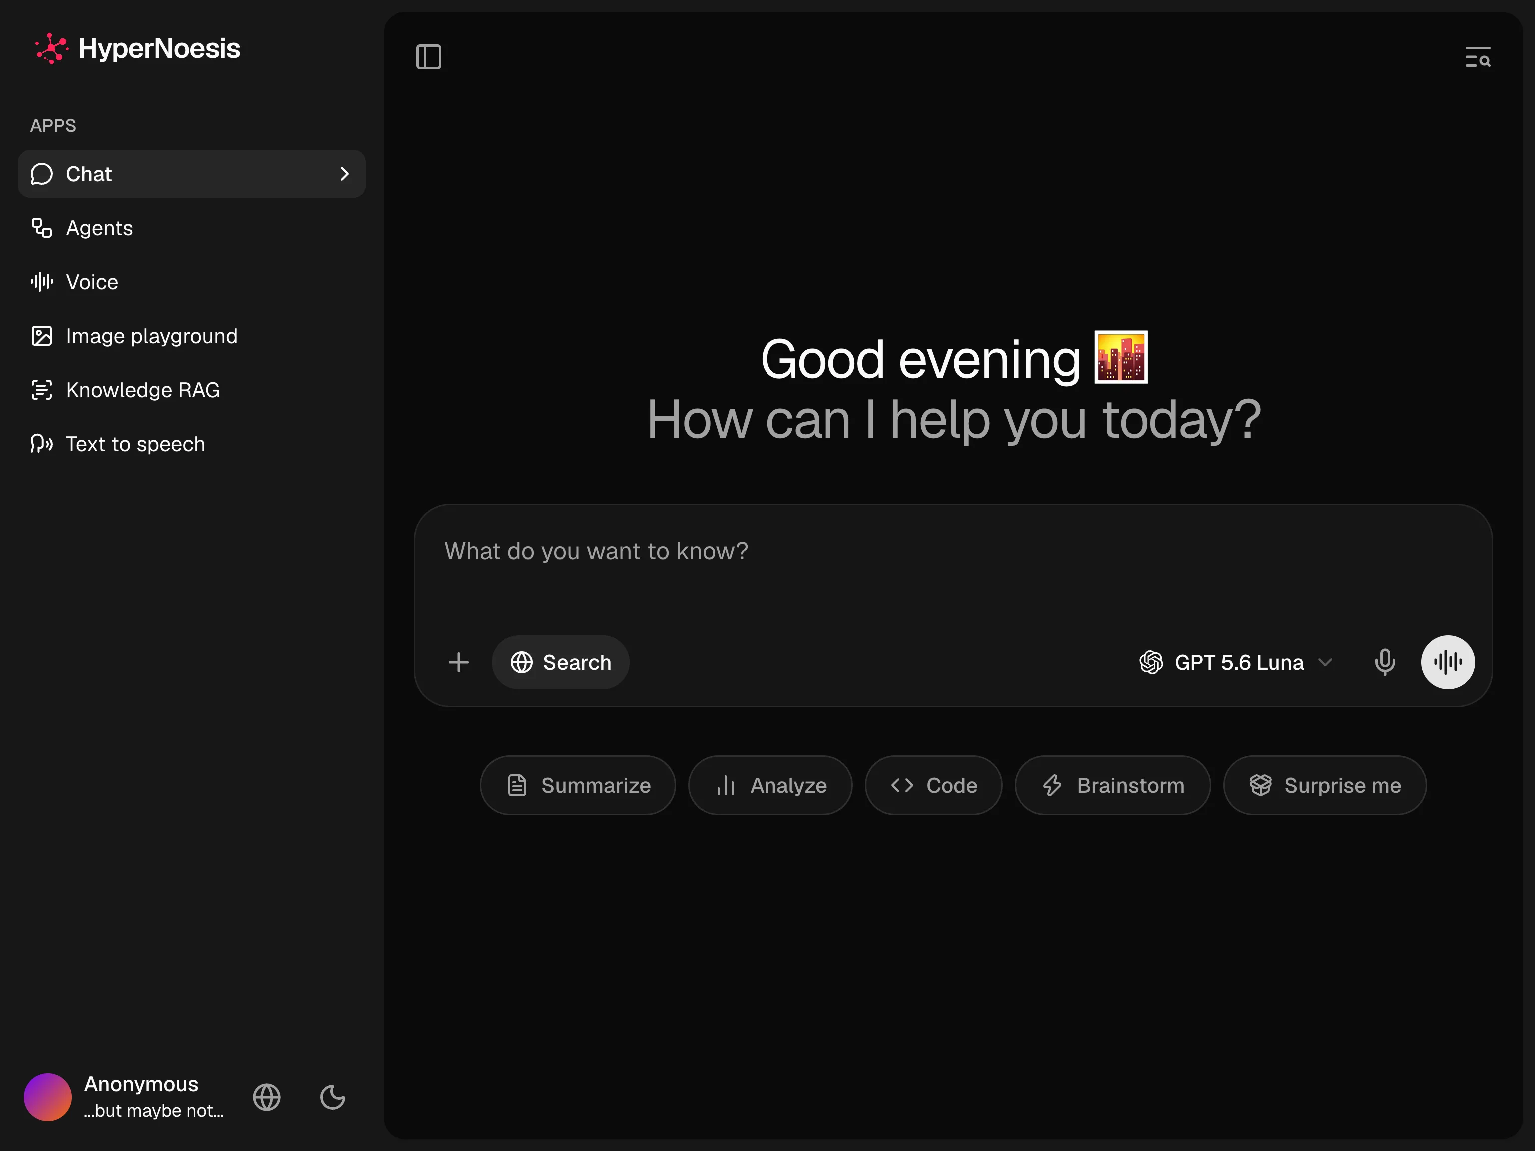
Task: Click the Surprise me suggestion
Action: [1325, 785]
